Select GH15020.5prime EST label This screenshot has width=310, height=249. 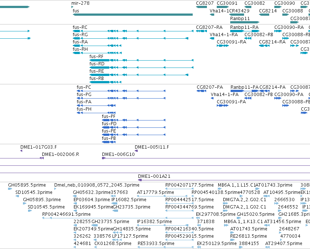[x=256, y=214]
